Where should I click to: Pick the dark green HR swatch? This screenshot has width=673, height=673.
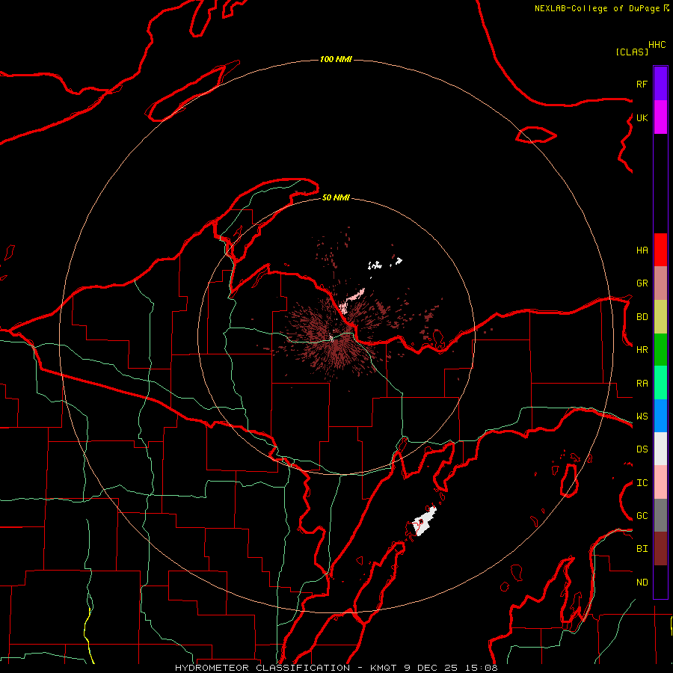coord(660,350)
